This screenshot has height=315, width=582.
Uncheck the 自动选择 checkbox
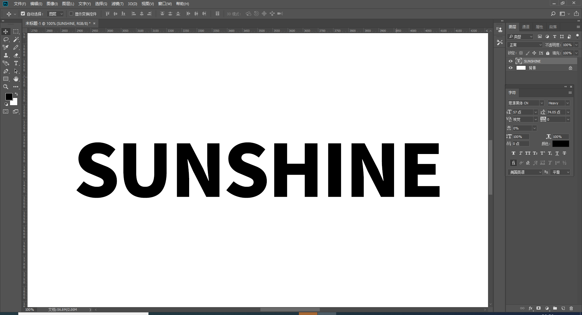click(x=23, y=14)
